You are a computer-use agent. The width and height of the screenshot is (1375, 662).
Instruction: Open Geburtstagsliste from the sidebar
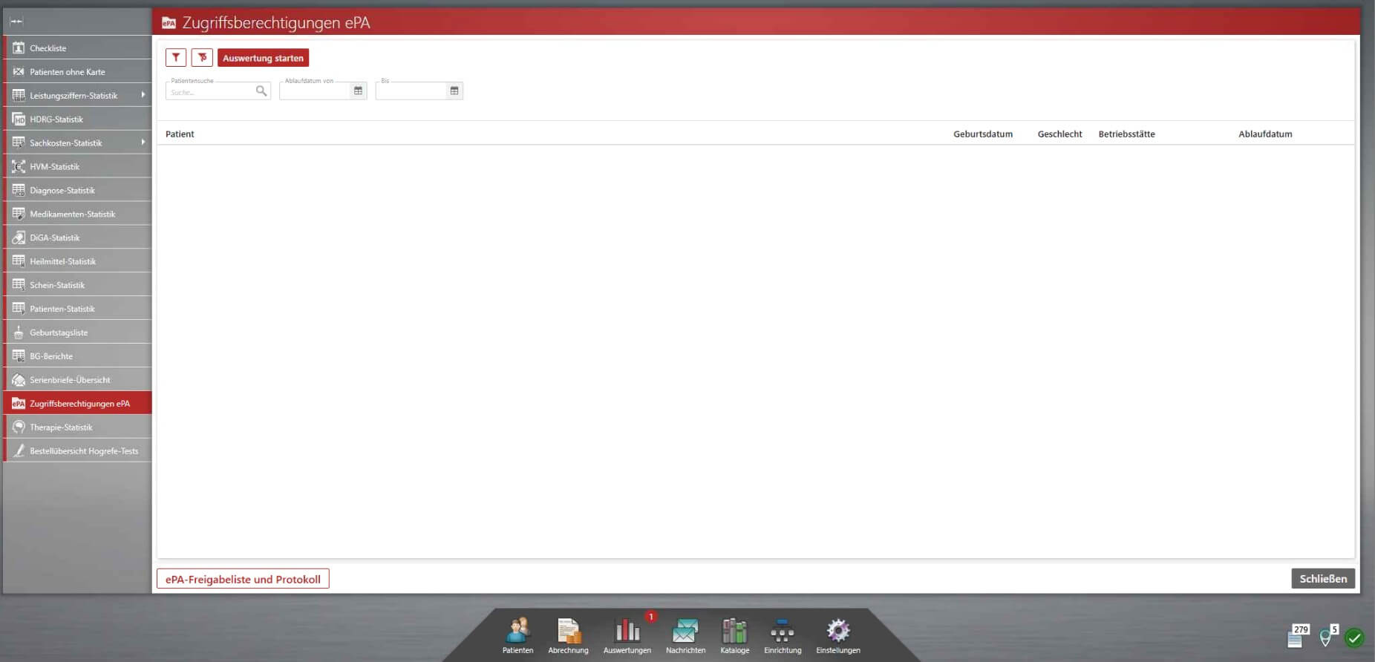[x=59, y=333]
